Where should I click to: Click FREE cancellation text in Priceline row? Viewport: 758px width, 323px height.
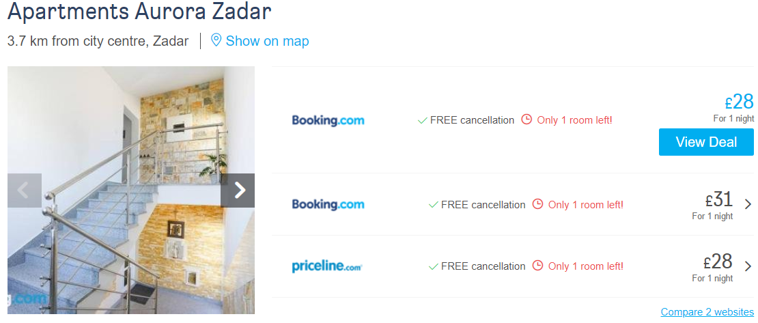[x=483, y=266]
